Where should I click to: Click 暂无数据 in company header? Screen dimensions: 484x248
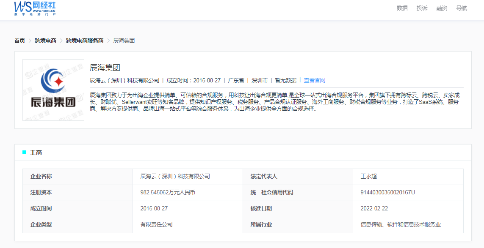pyautogui.click(x=285, y=80)
